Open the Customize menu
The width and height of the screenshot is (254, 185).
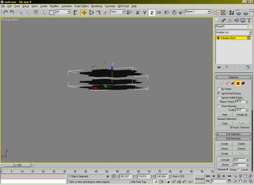[110, 6]
